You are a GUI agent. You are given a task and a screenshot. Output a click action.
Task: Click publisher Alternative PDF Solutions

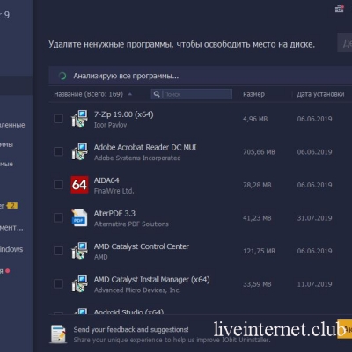click(x=131, y=224)
